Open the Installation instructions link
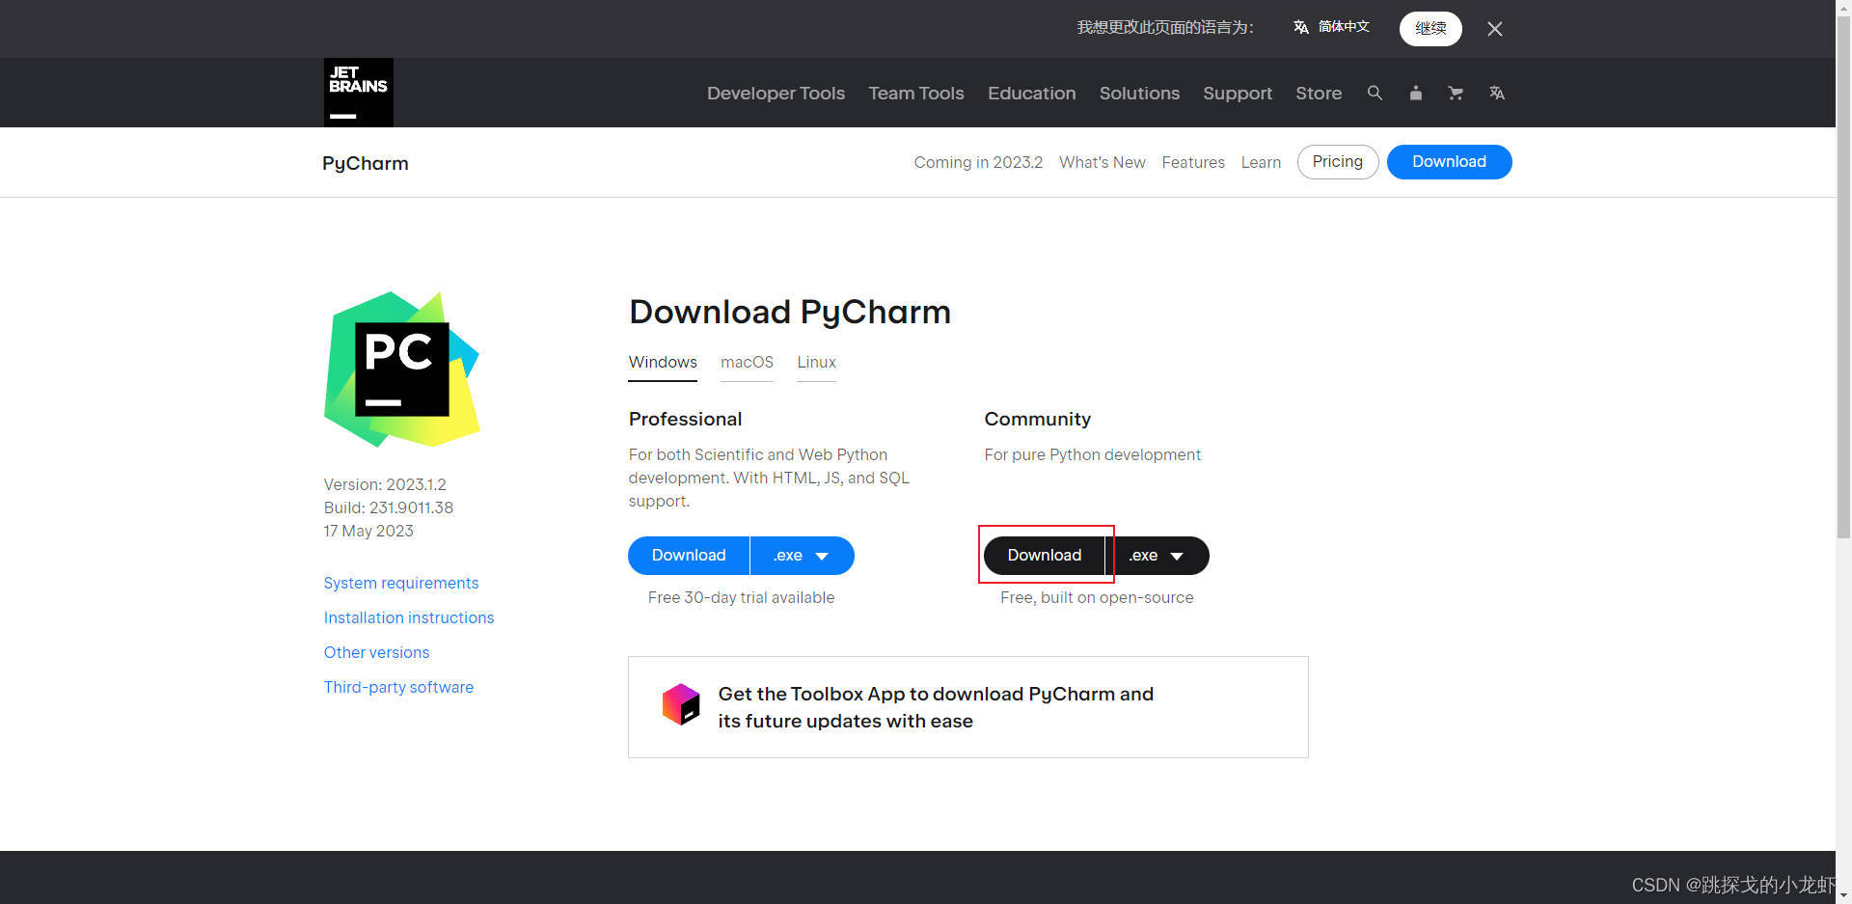The width and height of the screenshot is (1852, 904). tap(409, 617)
